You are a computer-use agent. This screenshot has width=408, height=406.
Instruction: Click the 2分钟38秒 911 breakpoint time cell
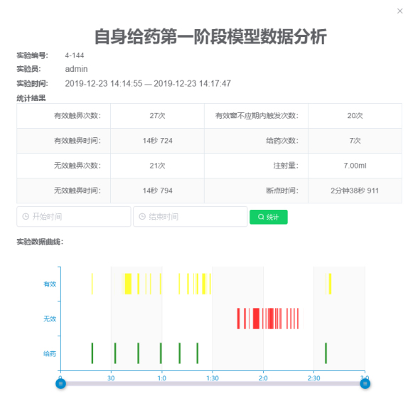click(x=355, y=191)
